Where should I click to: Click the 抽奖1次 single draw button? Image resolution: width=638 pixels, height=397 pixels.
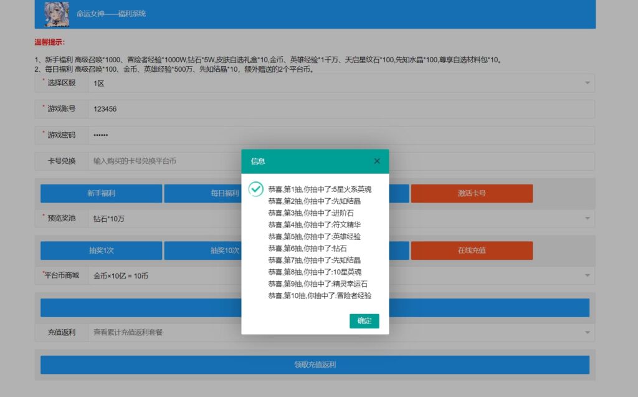click(x=101, y=251)
